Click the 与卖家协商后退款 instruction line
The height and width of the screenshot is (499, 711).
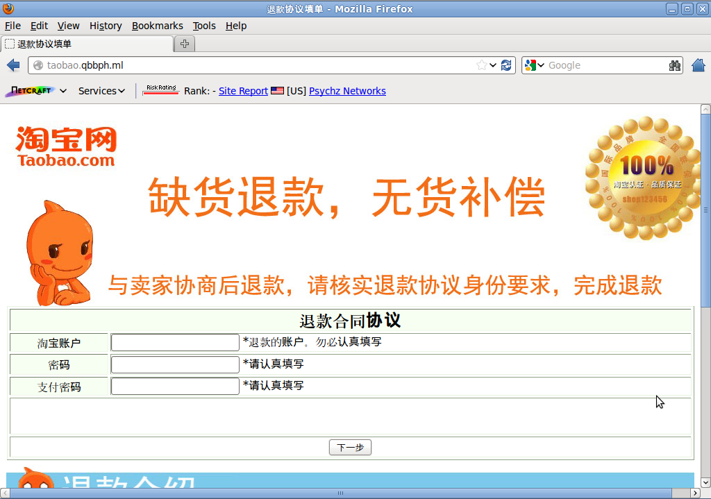[385, 285]
